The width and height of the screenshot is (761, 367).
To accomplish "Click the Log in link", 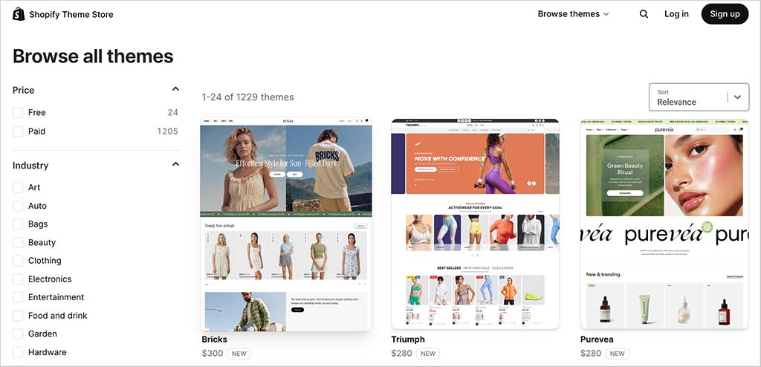I will click(x=676, y=14).
